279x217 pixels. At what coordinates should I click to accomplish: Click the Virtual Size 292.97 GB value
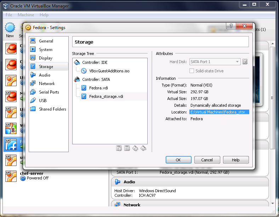point(199,92)
